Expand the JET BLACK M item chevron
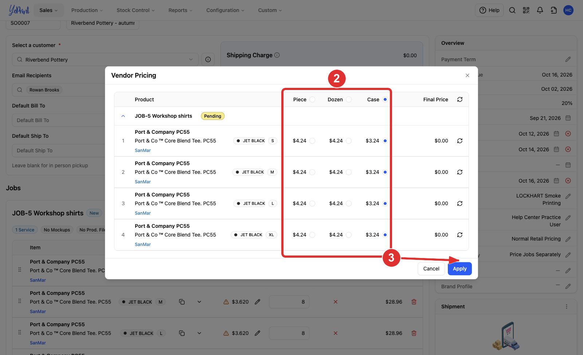583x355 pixels. (199, 302)
